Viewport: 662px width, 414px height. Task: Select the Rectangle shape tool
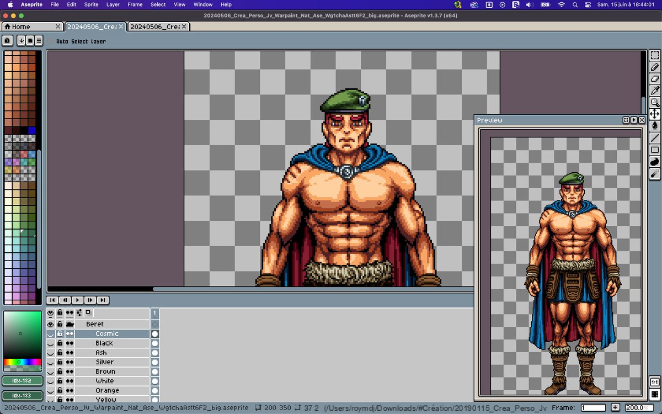[x=655, y=150]
